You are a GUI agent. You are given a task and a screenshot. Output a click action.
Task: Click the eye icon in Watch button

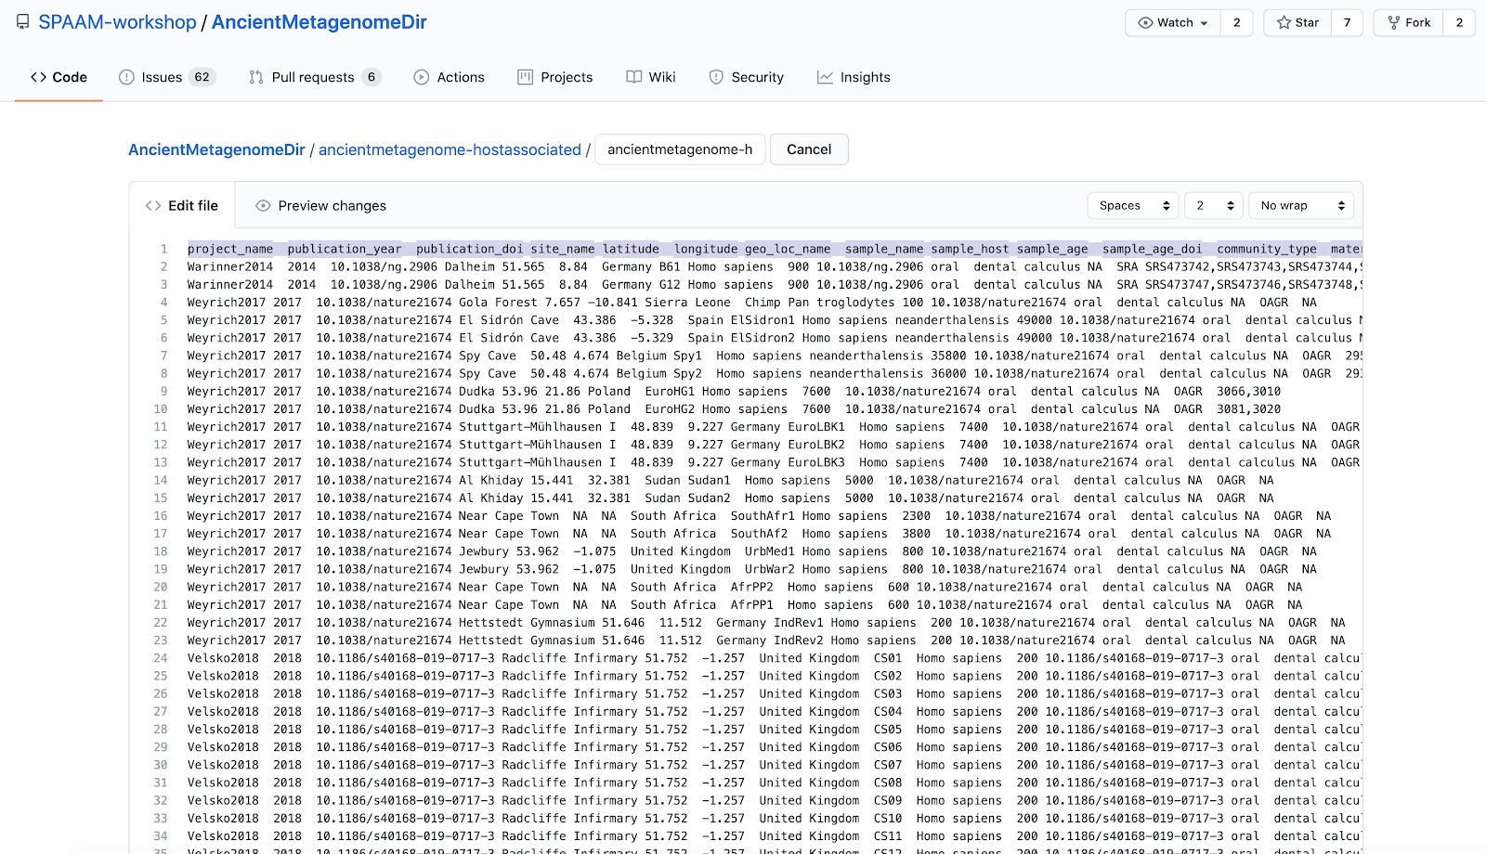pos(1145,22)
